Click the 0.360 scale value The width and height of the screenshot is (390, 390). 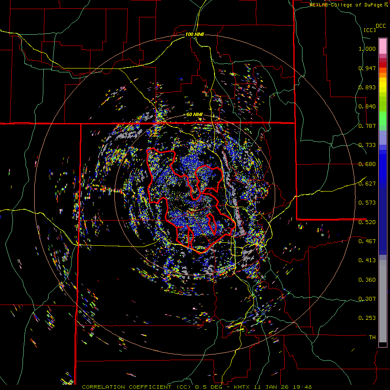pos(367,279)
